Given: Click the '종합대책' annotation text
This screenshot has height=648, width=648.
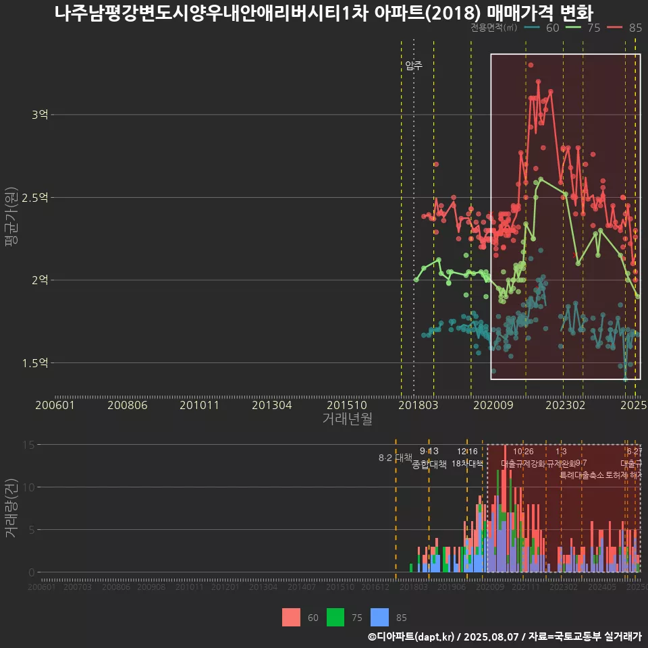Looking at the screenshot, I should pyautogui.click(x=429, y=464).
